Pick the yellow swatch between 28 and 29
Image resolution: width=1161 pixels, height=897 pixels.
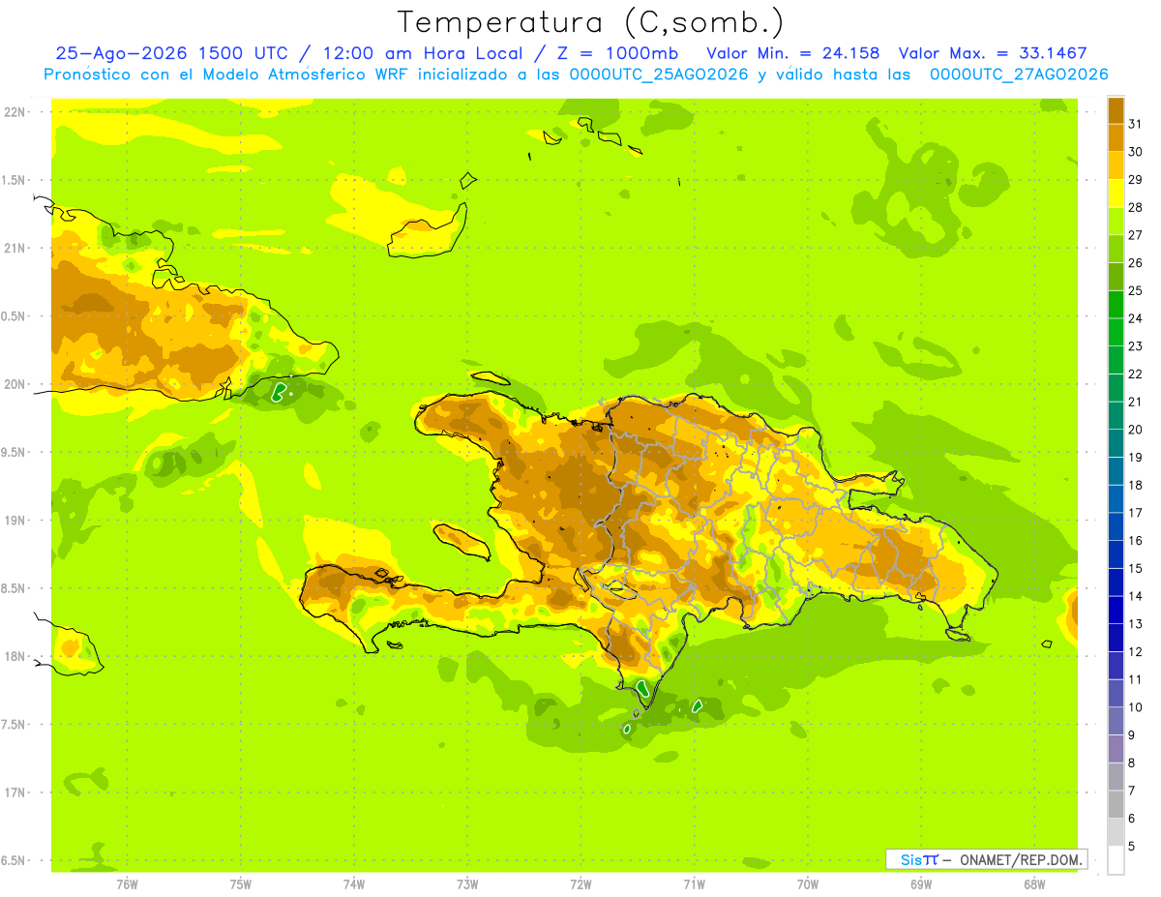point(1116,194)
